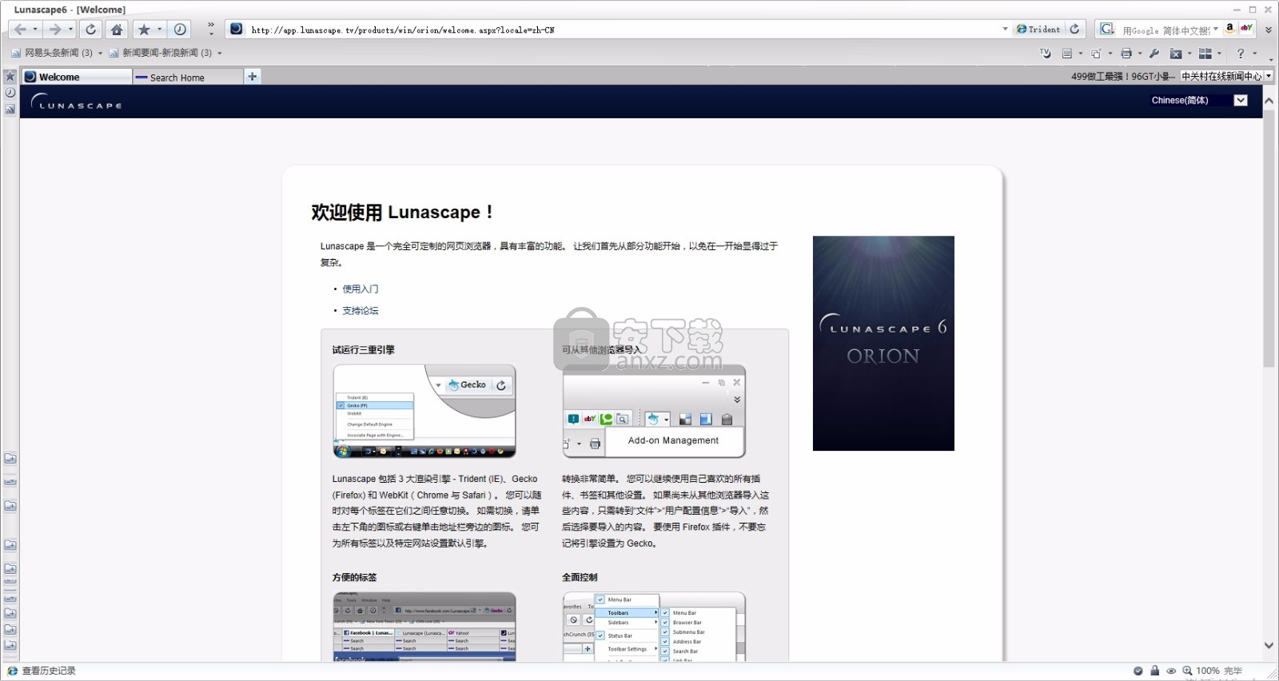Switch to the Welcome tab
1279x681 pixels.
point(77,77)
